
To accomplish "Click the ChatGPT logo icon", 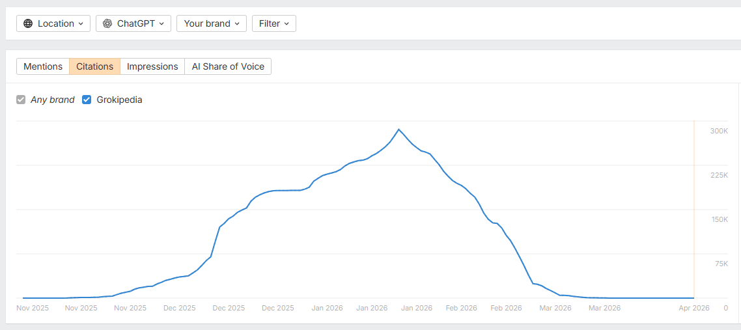I will 107,23.
